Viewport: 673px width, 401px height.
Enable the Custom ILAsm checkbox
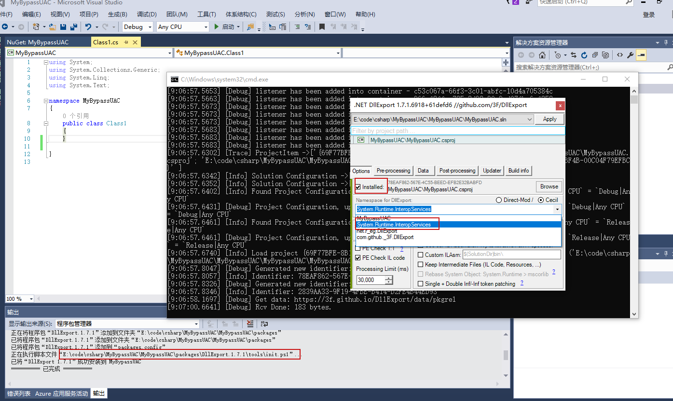point(421,254)
